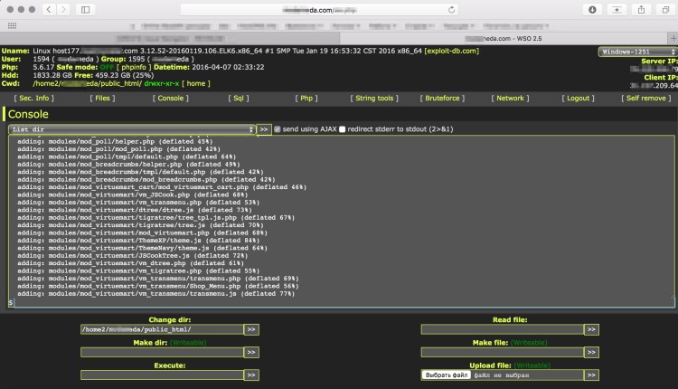Viewport: 678px width, 389px height.
Task: Expand the List dir command dropdown
Action: click(131, 129)
